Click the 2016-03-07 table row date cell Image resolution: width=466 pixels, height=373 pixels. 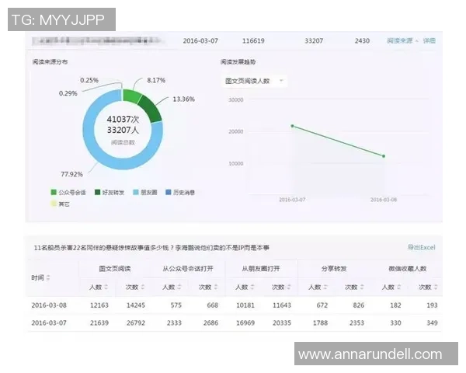point(49,322)
